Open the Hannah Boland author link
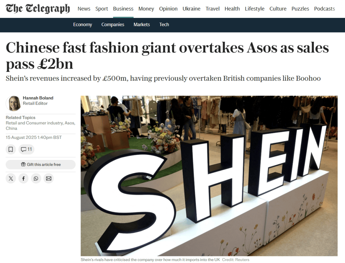This screenshot has height=263, width=345. pos(38,98)
